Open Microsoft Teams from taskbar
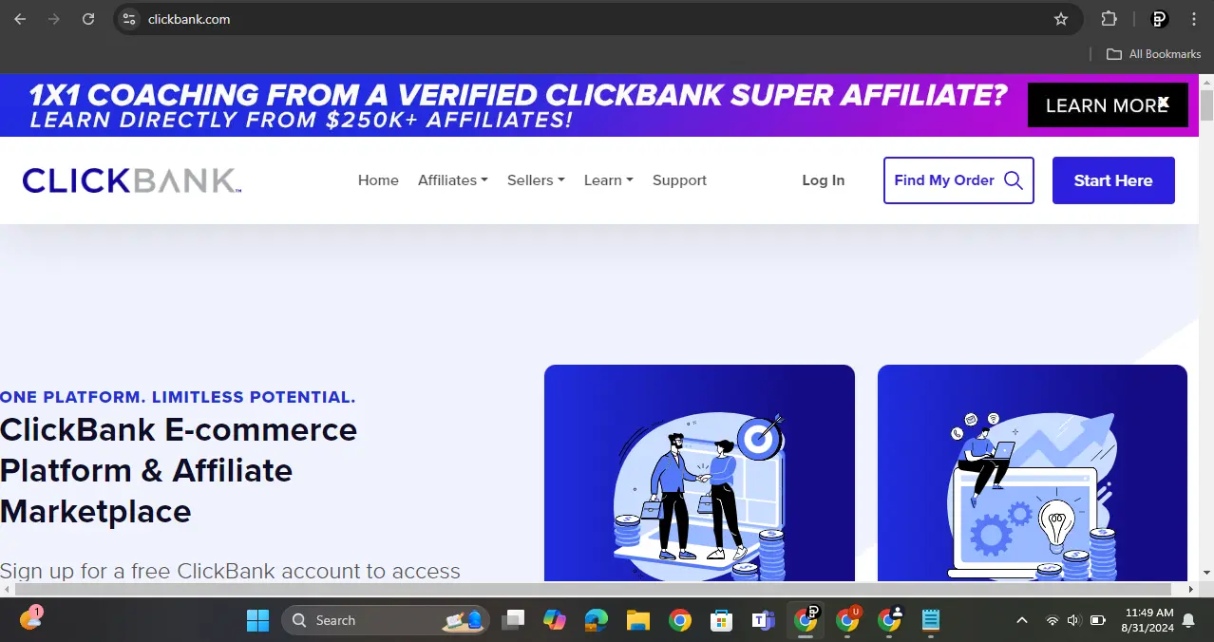Screen dimensions: 1214x642 coord(763,620)
